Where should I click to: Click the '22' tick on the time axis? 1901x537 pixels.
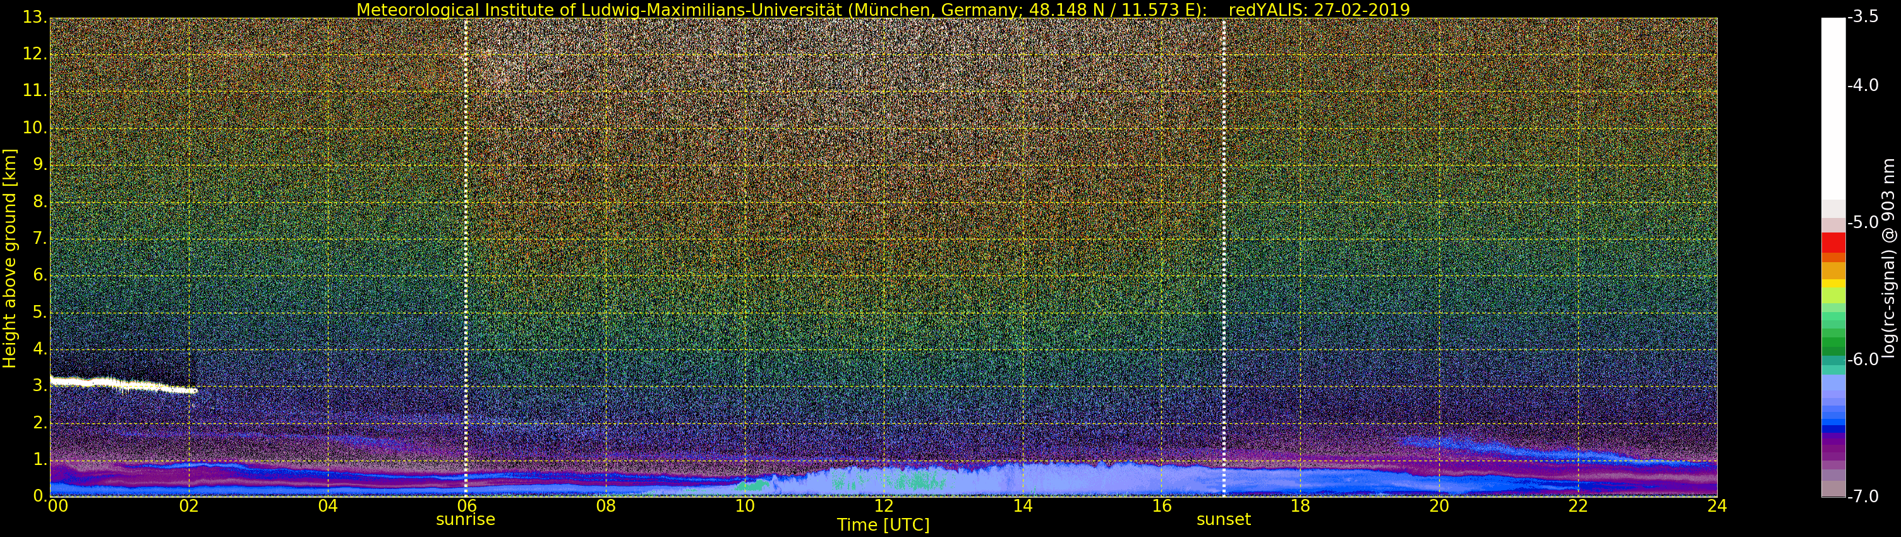1578,506
